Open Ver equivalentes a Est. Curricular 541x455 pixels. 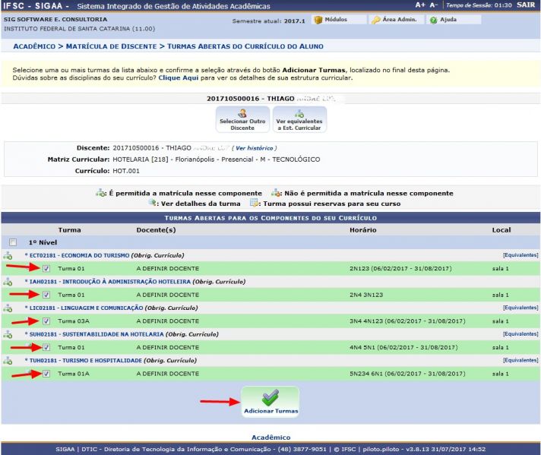(x=299, y=118)
